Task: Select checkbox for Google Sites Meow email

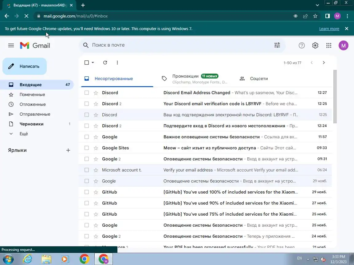Action: (87, 148)
